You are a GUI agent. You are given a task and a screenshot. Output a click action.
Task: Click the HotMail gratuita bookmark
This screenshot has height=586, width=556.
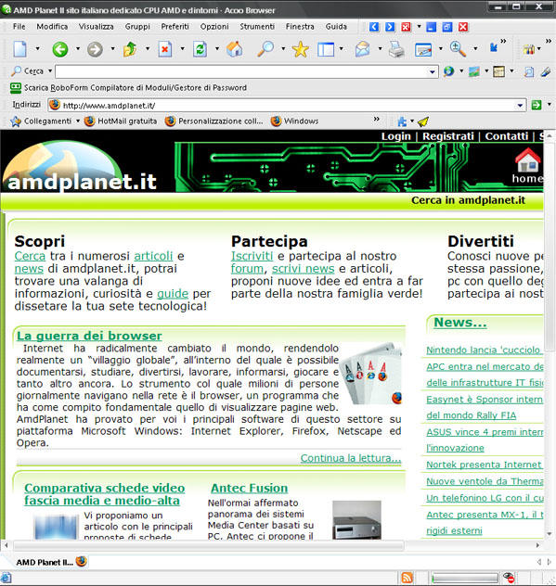click(x=121, y=121)
